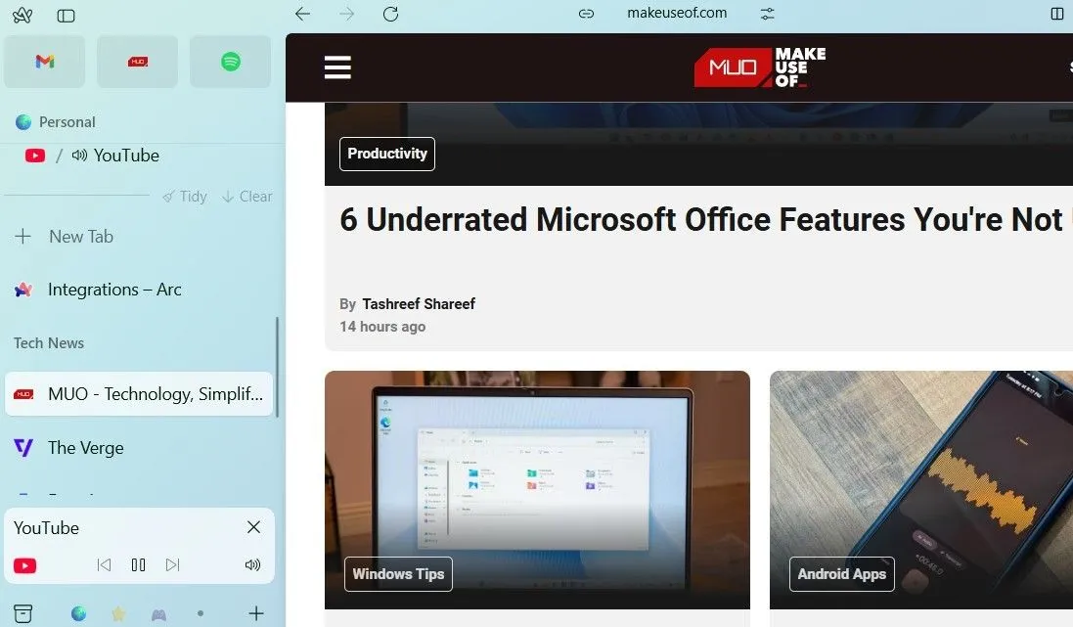The width and height of the screenshot is (1073, 627).
Task: Click the makeuseof.com address bar
Action: click(677, 13)
